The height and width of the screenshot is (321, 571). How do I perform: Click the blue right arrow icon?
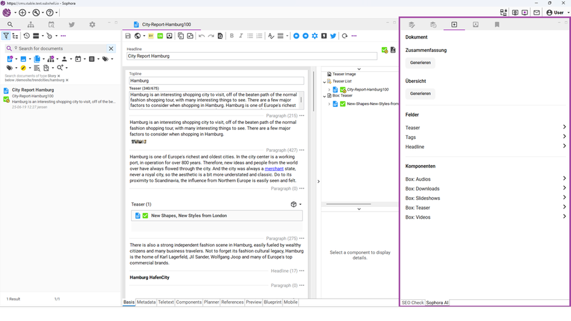305,36
